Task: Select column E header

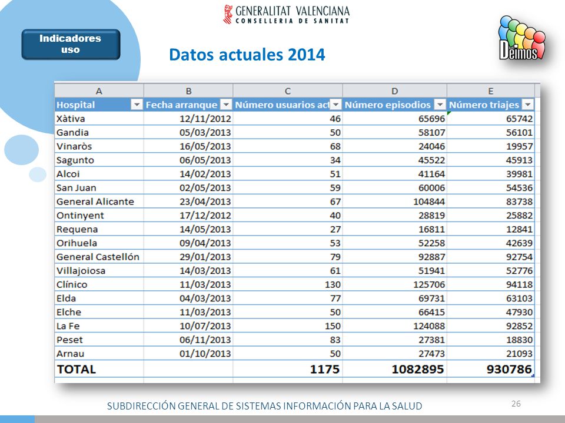Action: click(x=491, y=91)
